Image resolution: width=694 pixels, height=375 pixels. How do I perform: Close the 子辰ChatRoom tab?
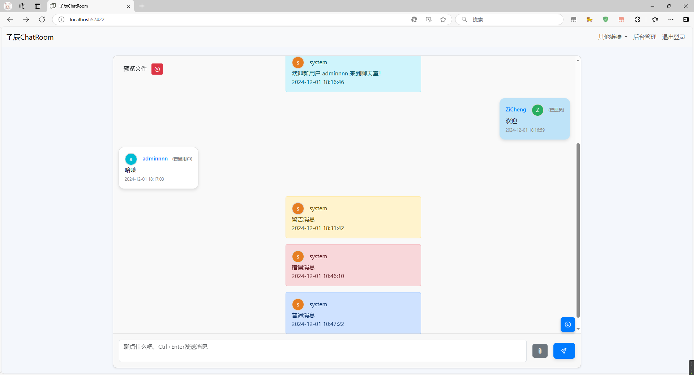coord(128,6)
